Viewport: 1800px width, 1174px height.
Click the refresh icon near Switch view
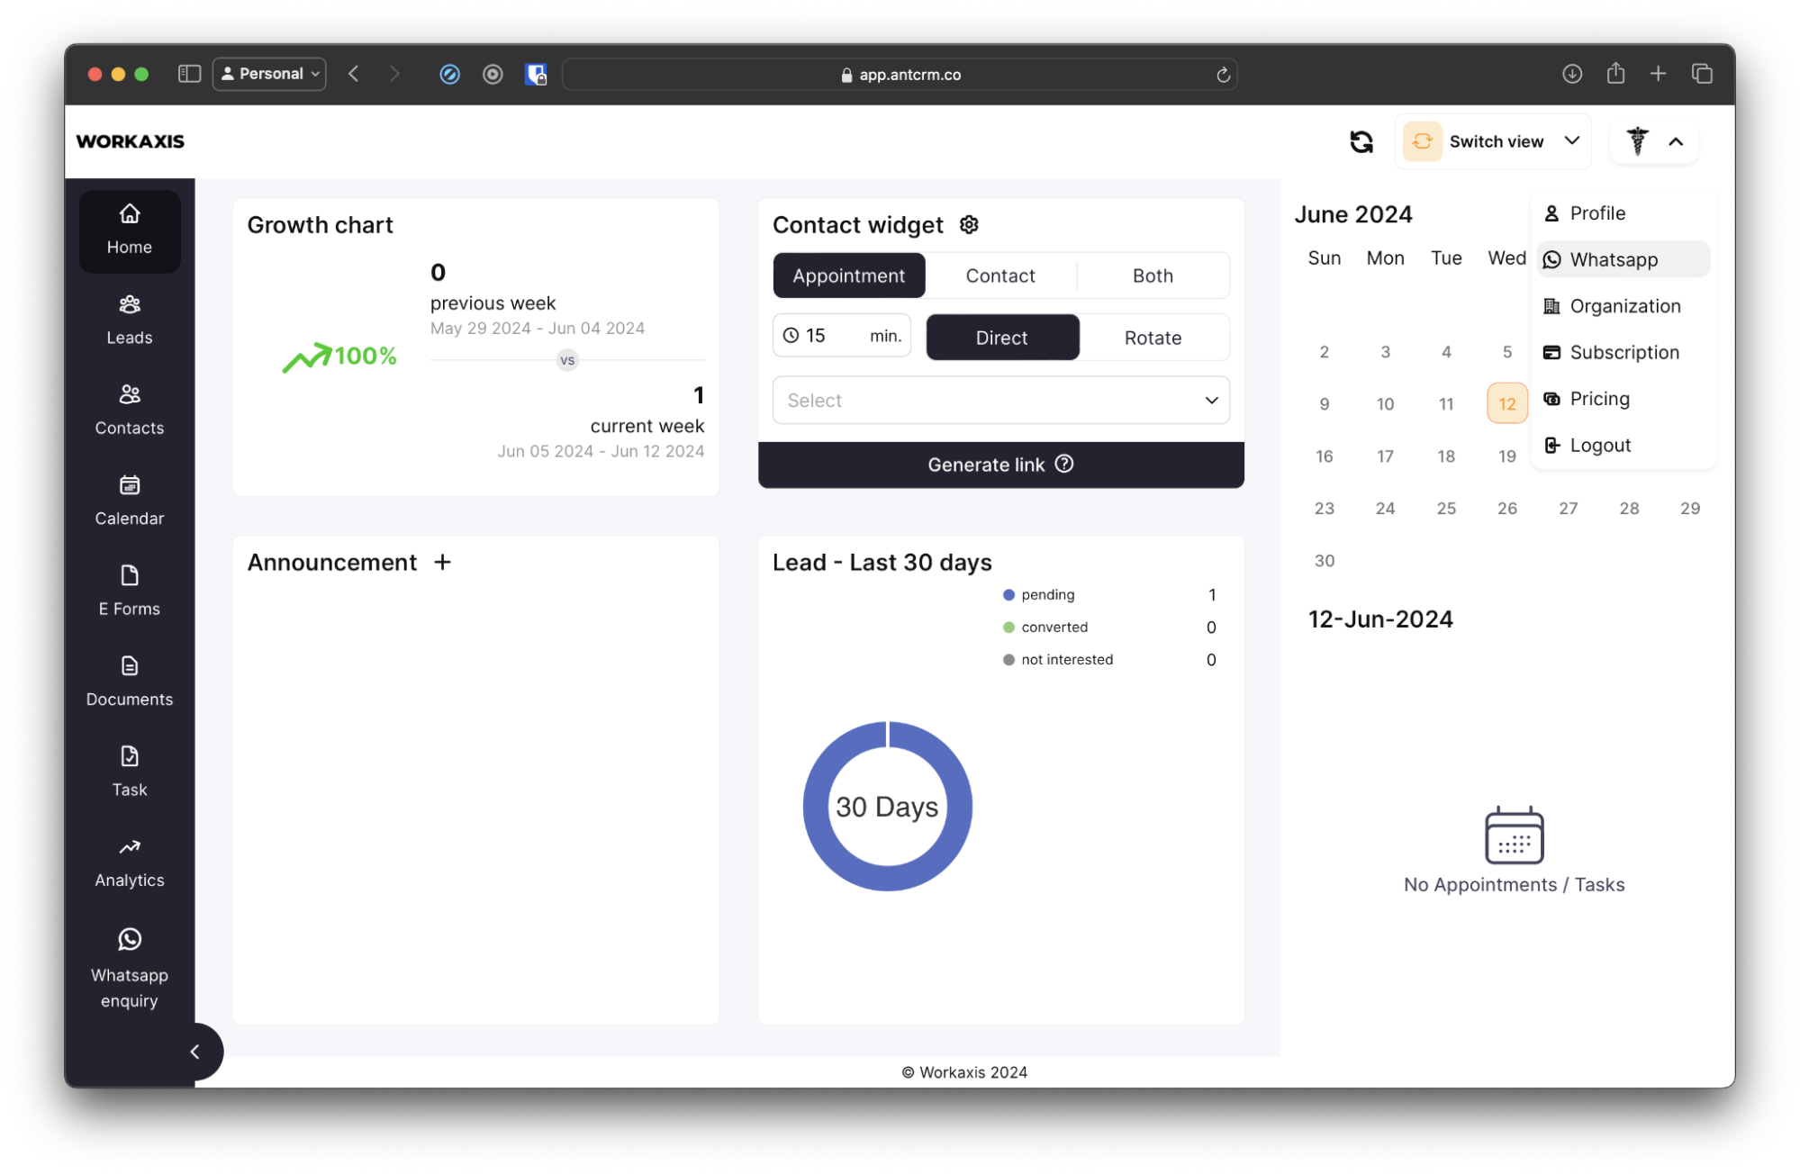tap(1361, 141)
